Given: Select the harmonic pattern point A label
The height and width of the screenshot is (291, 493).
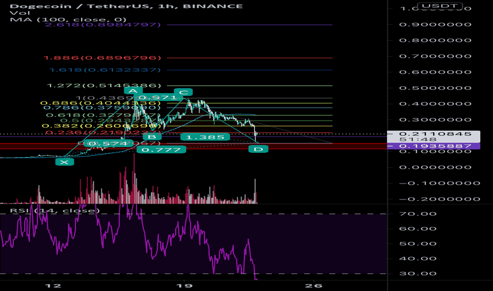Looking at the screenshot, I should pyautogui.click(x=133, y=91).
